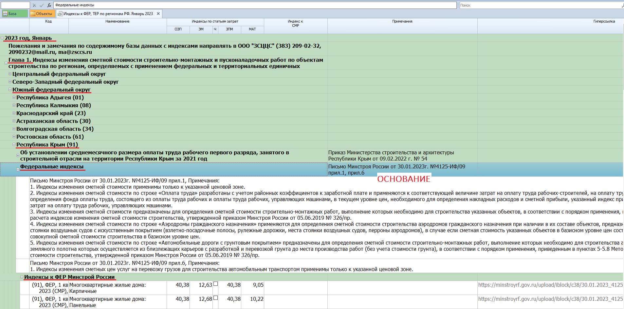Click the Примечания column header

pyautogui.click(x=402, y=26)
